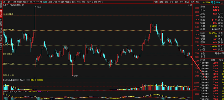Toggle the 叠加 overlay option
Image resolution: width=224 pixels, height=100 pixels.
tap(161, 2)
